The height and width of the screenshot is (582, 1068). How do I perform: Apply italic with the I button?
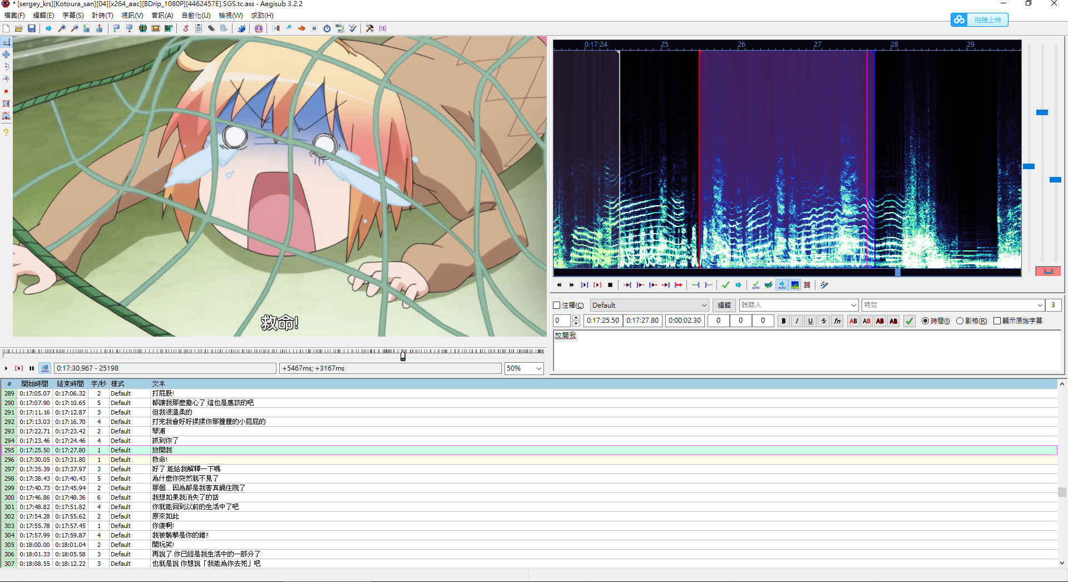[797, 321]
